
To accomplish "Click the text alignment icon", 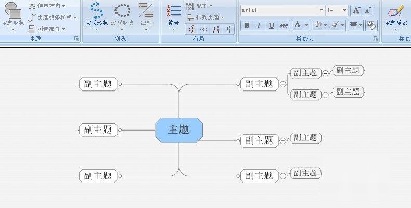I will coord(354,25).
